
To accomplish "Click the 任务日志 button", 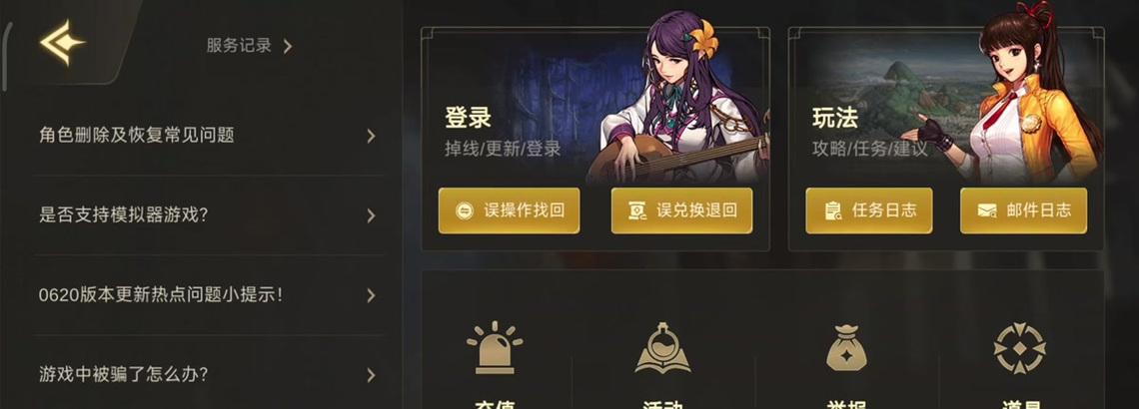I will pyautogui.click(x=869, y=211).
